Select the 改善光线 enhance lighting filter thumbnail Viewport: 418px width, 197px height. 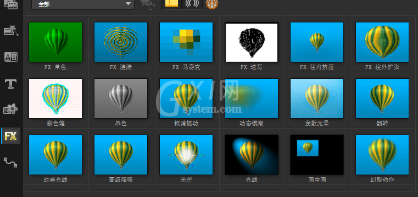[55, 155]
